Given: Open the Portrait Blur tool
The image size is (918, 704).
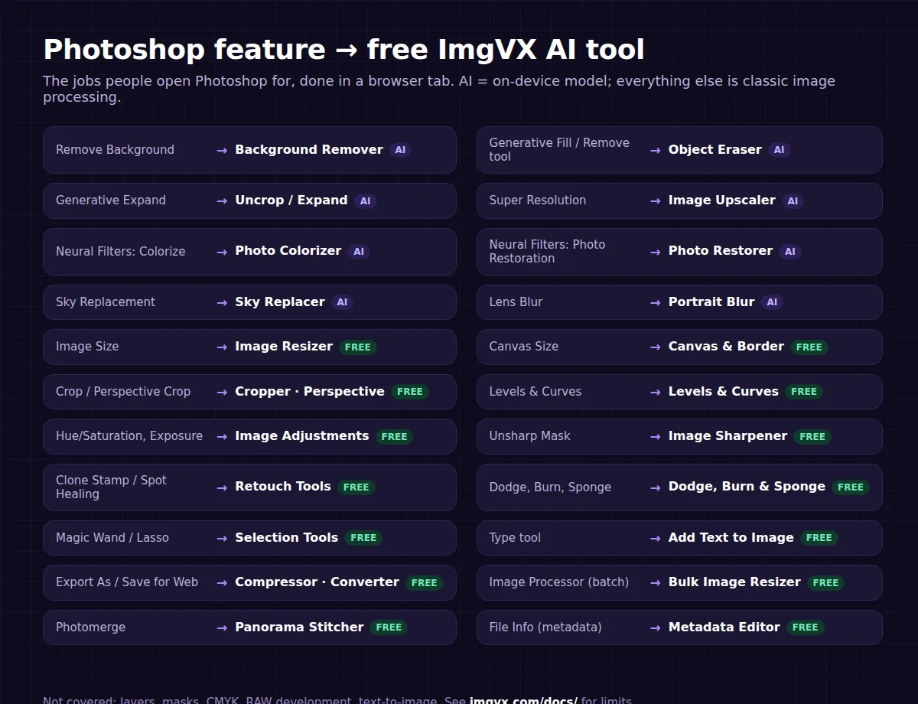Looking at the screenshot, I should 711,302.
